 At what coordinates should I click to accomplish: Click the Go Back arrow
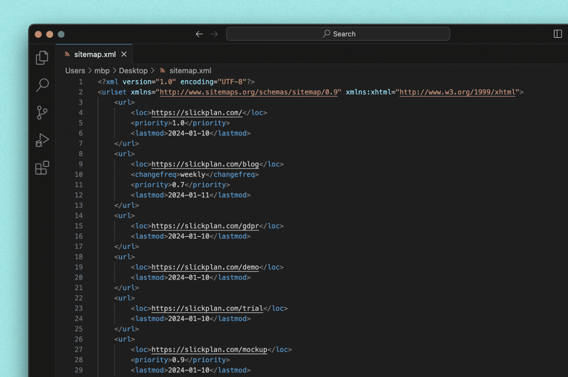point(199,34)
